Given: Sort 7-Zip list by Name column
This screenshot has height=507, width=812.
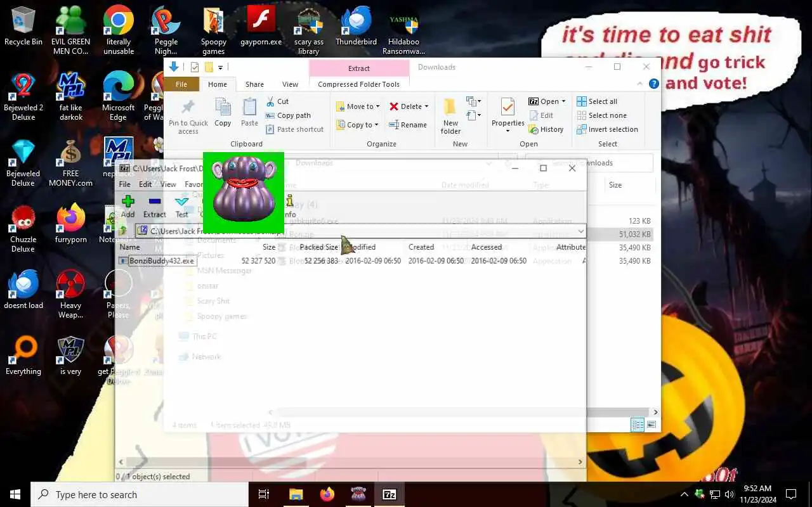Looking at the screenshot, I should tap(130, 247).
